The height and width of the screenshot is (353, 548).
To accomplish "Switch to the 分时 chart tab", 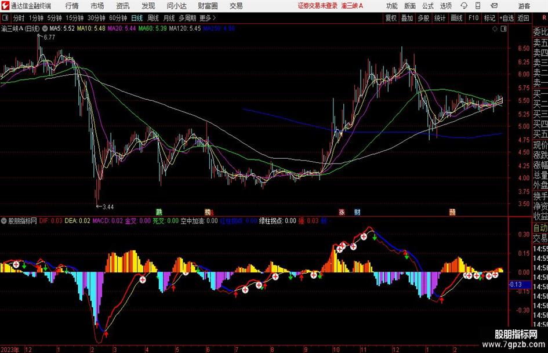I will [x=19, y=18].
